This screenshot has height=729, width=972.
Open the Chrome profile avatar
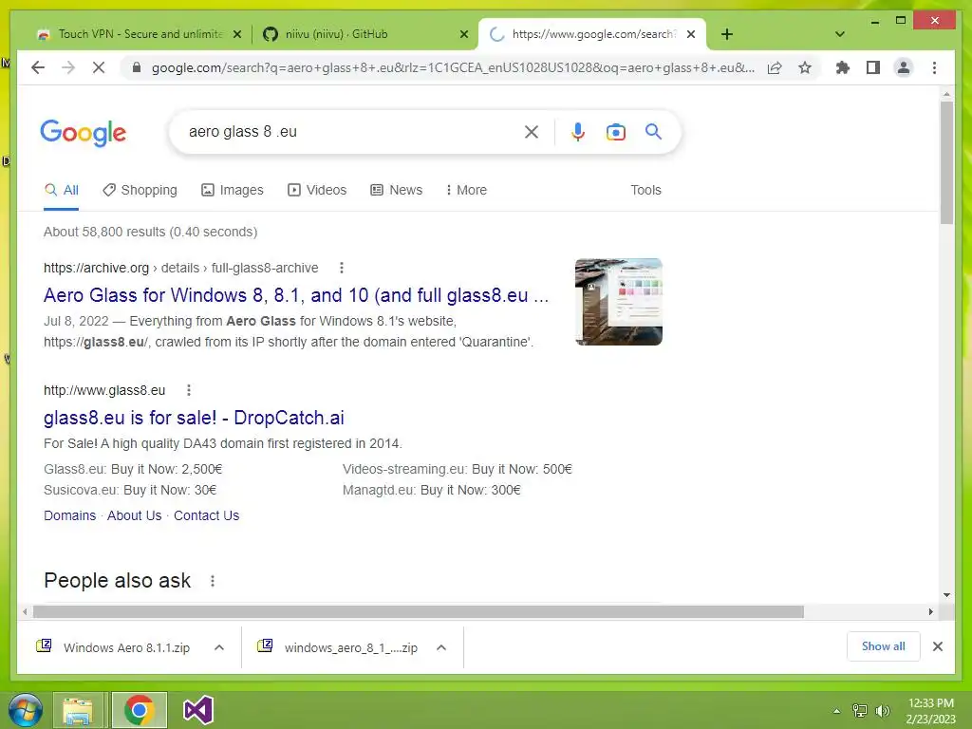[904, 67]
